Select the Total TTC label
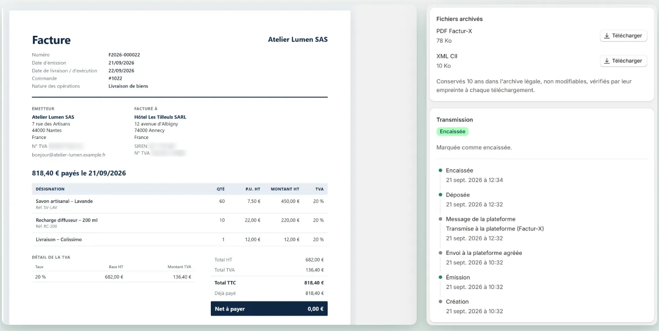Screen dimensions: 659x331 tap(225, 283)
